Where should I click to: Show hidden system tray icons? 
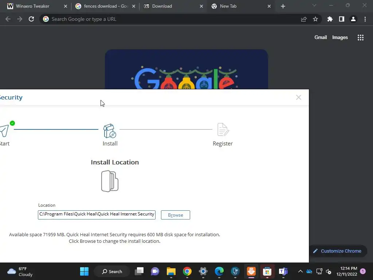(x=301, y=271)
